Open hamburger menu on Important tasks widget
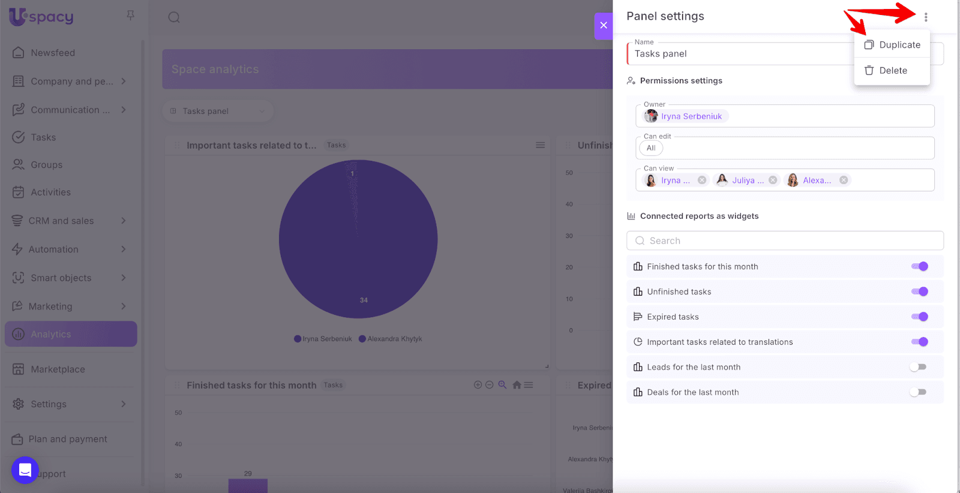Viewport: 960px width, 493px height. click(540, 145)
